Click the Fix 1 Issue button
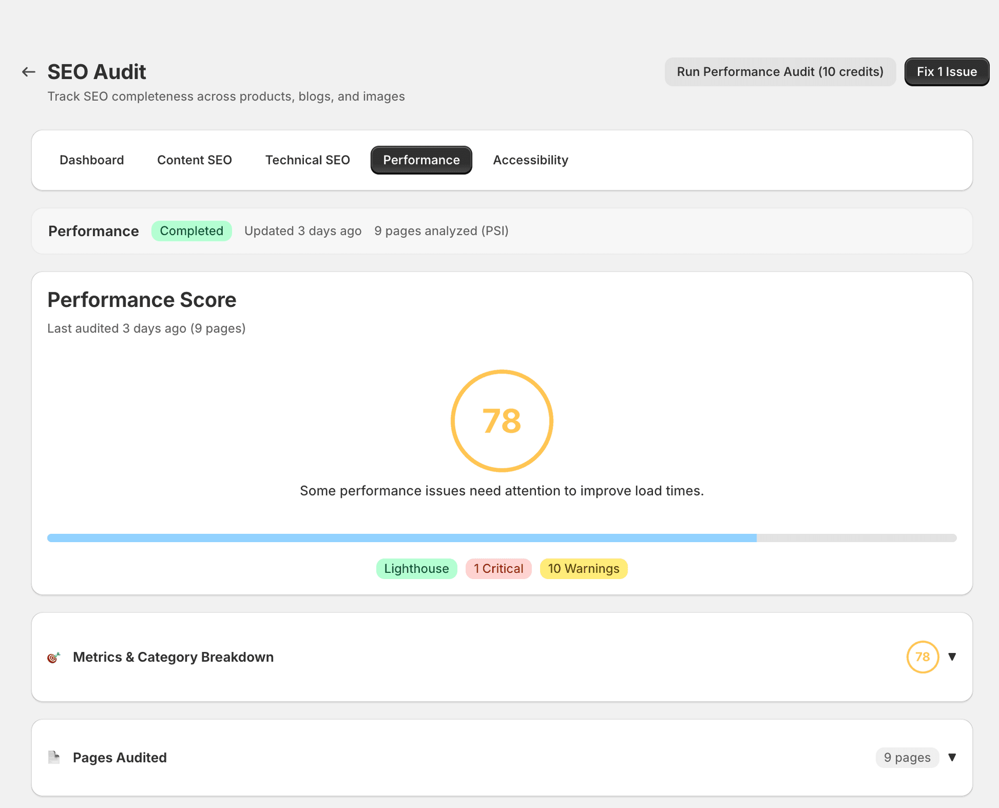Image resolution: width=999 pixels, height=808 pixels. pos(946,71)
